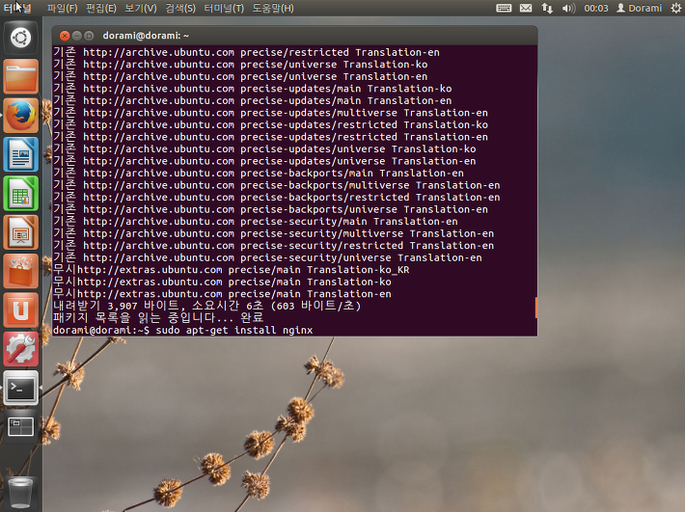The image size is (685, 512).
Task: Open LibreOffice Writer from the launcher
Action: [x=20, y=154]
